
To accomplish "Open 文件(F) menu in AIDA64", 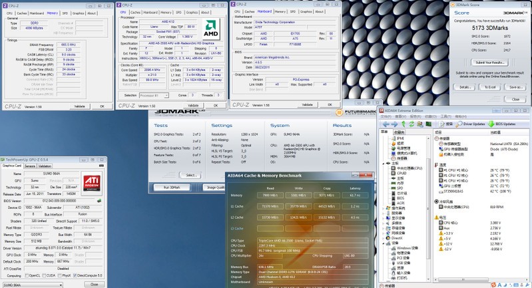I will [386, 116].
